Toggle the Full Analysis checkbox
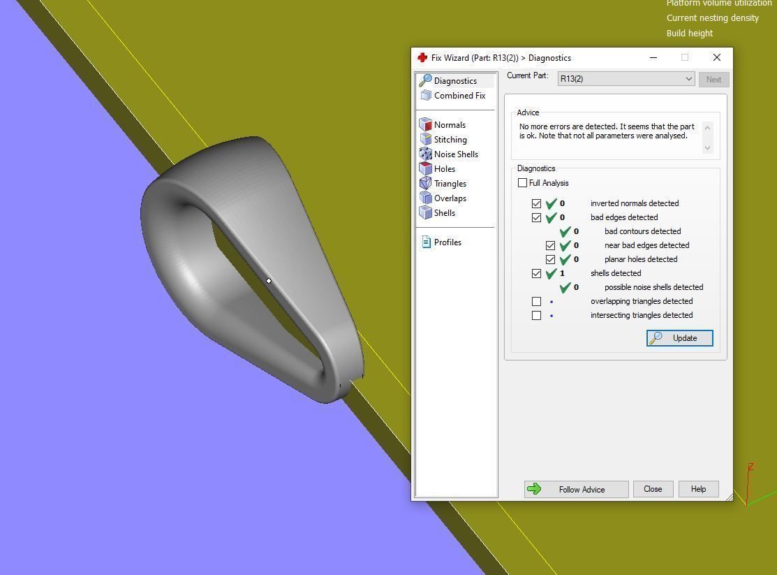777x575 pixels. 522,182
